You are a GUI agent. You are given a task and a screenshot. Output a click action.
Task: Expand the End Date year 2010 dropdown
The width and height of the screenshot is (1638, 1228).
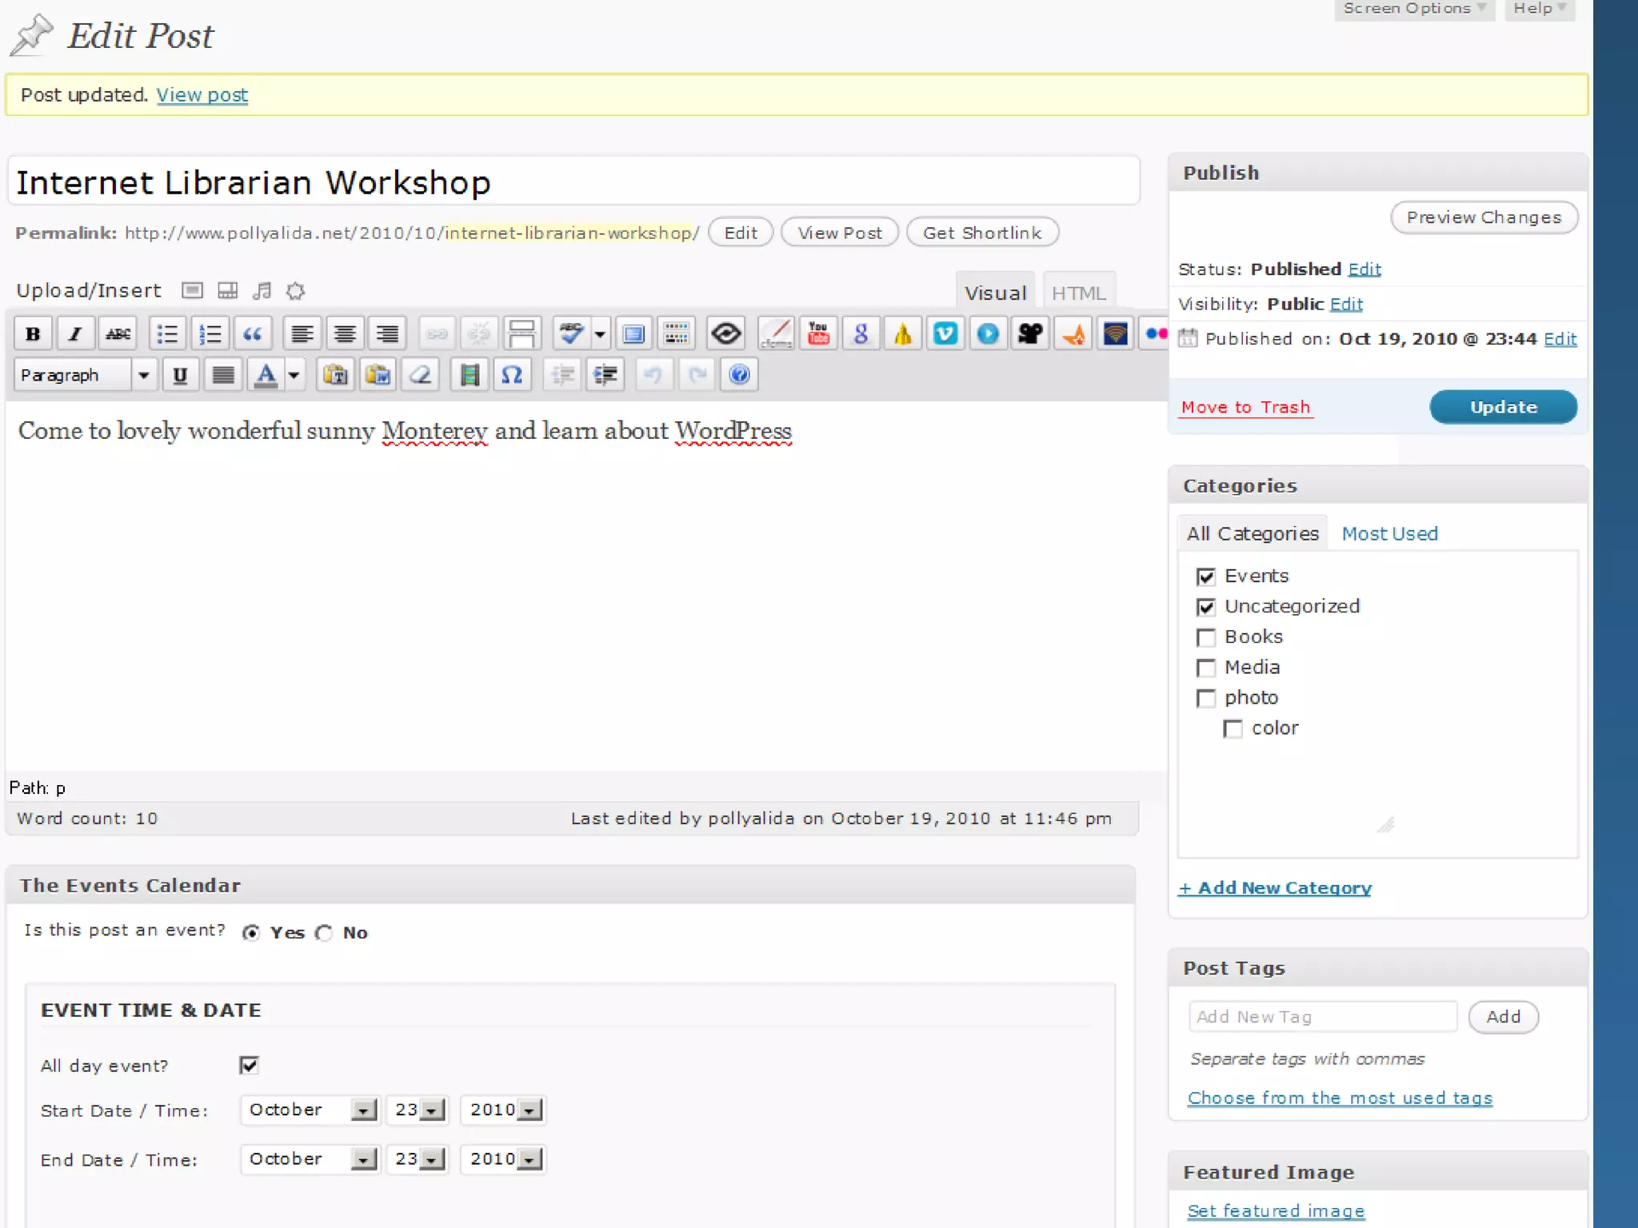pyautogui.click(x=529, y=1159)
